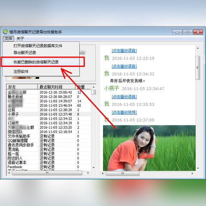This screenshot has height=206, width=206.
Task: Click friend list scroll right arrow
Action: [88, 173]
